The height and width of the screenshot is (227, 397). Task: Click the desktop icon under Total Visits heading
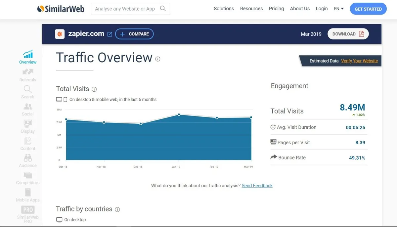point(59,100)
